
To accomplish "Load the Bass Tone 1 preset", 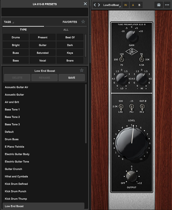I will (x=44, y=110).
